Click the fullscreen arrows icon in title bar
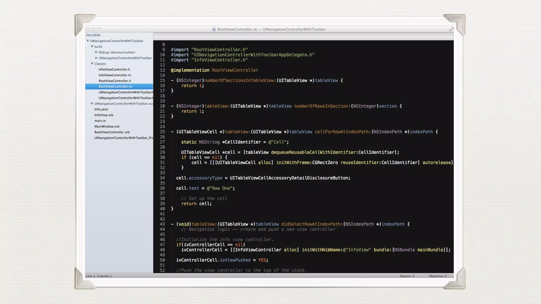 click(451, 29)
